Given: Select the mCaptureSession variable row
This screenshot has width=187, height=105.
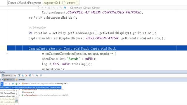Looking at the screenshot, I should click(45, 95).
